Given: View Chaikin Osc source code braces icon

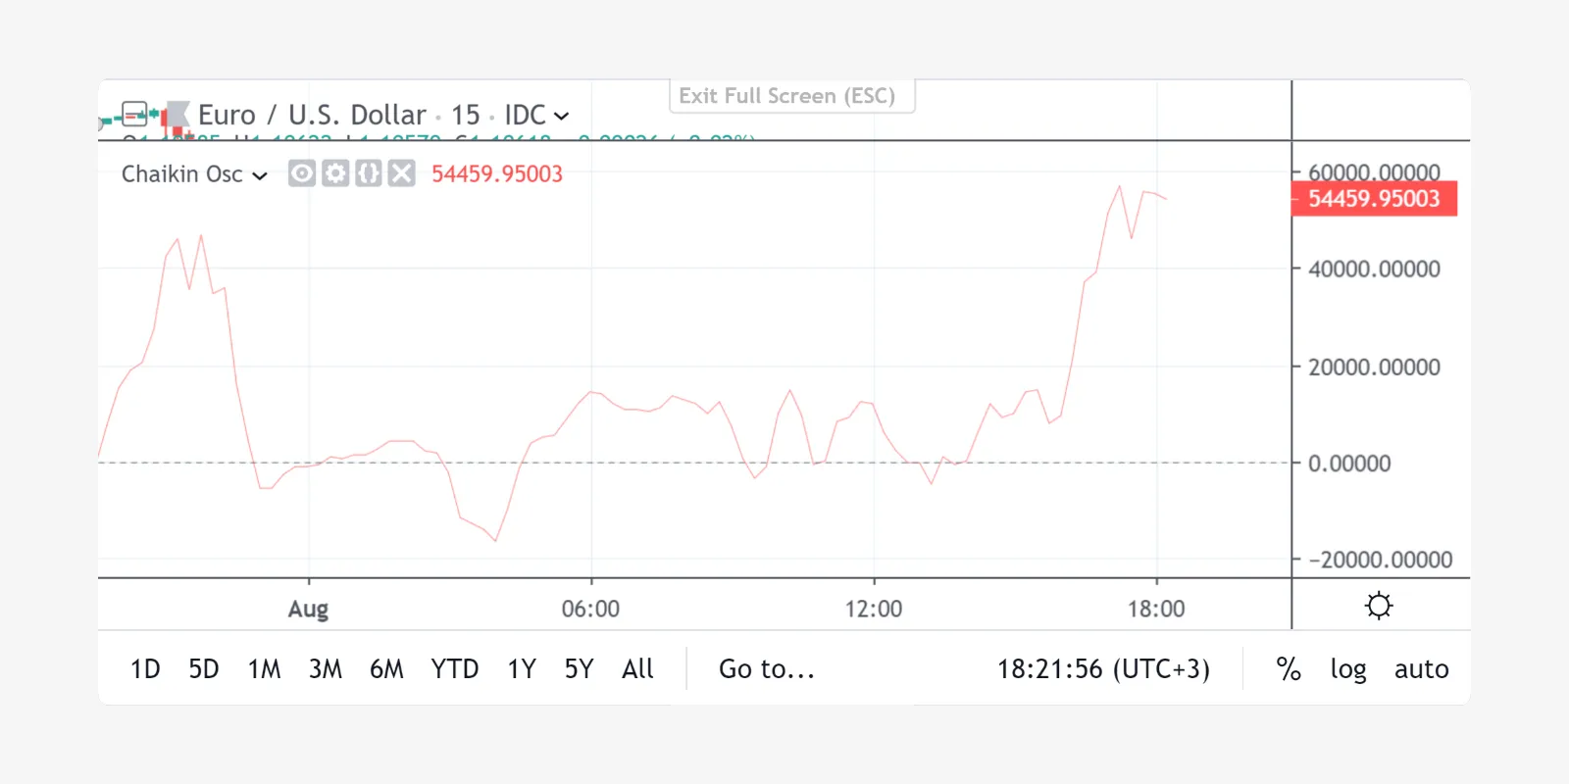Looking at the screenshot, I should tap(368, 173).
